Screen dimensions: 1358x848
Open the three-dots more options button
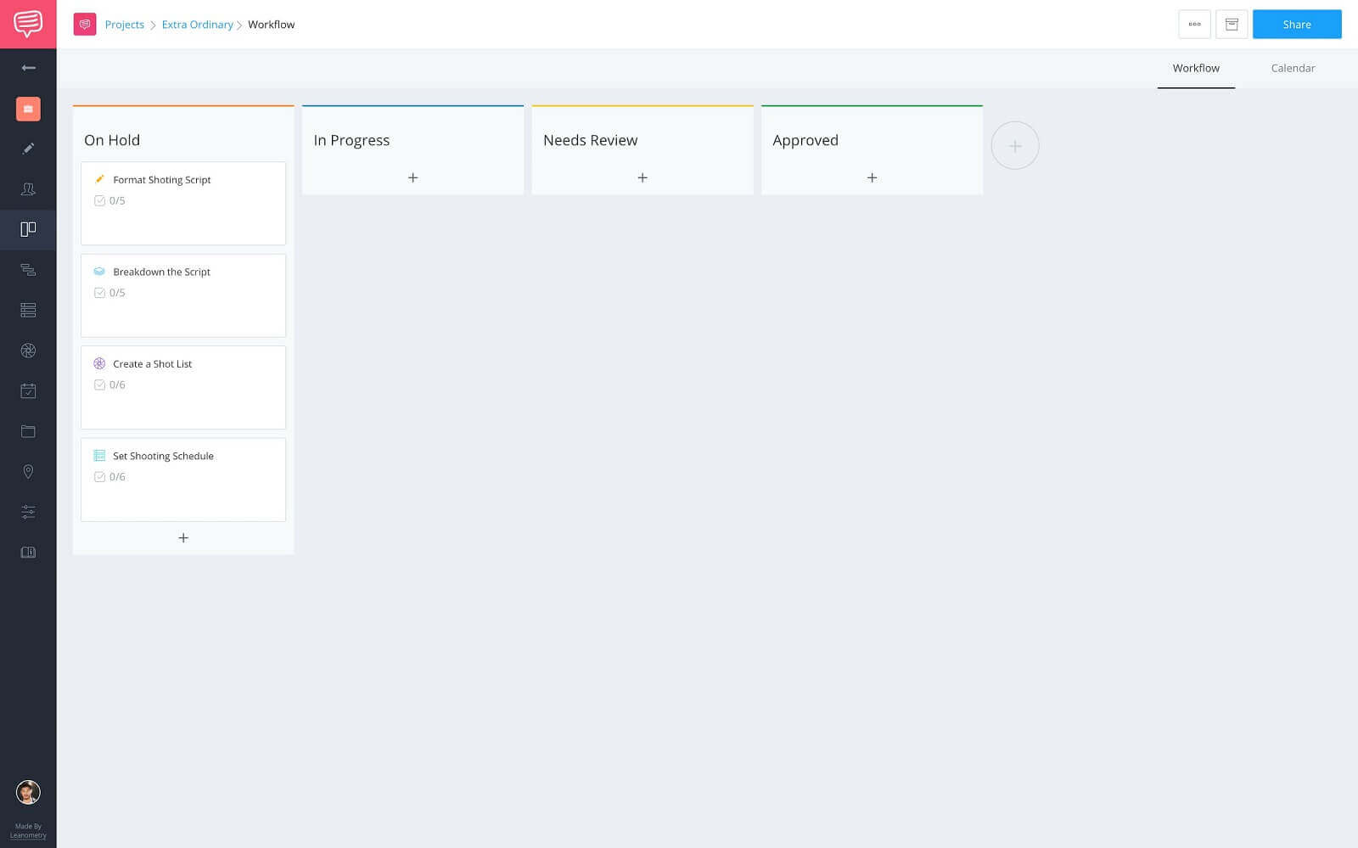click(1194, 25)
